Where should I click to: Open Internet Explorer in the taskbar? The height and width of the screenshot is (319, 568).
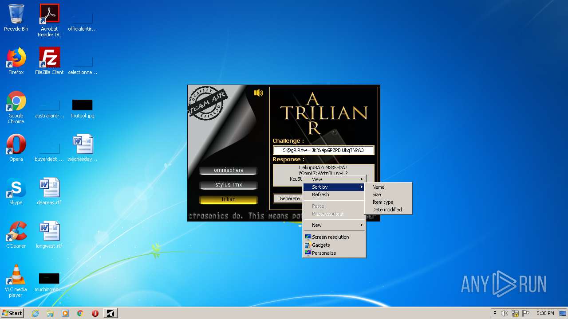[x=35, y=313]
